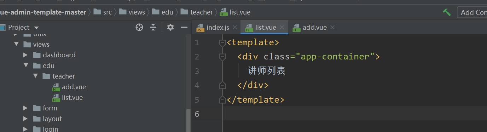Screen dimensions: 487x132
Task: Click the fold end marker on line 4
Action: tap(222, 85)
